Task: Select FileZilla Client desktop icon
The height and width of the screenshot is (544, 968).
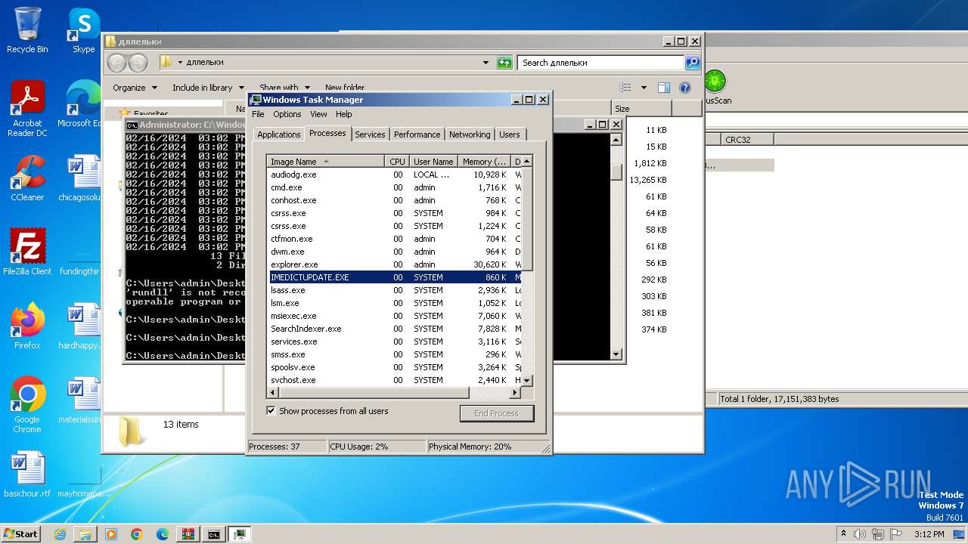Action: coord(27,252)
